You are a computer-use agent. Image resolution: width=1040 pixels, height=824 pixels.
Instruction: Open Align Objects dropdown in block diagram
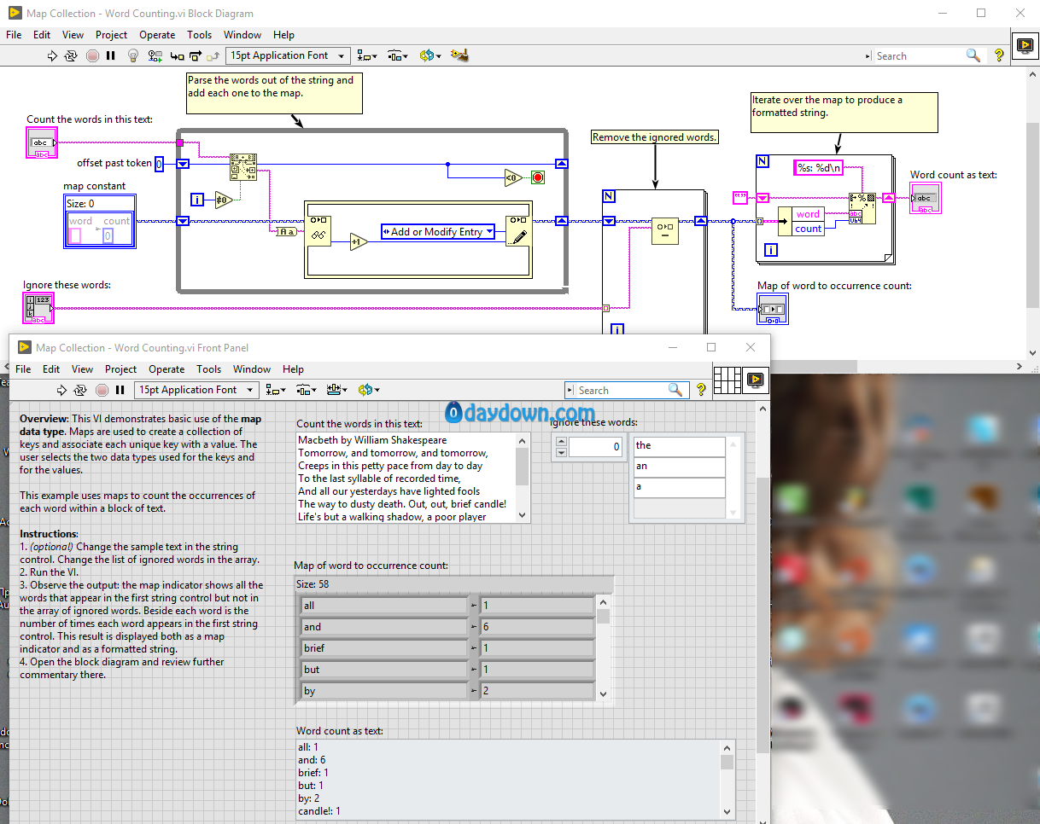coord(367,55)
